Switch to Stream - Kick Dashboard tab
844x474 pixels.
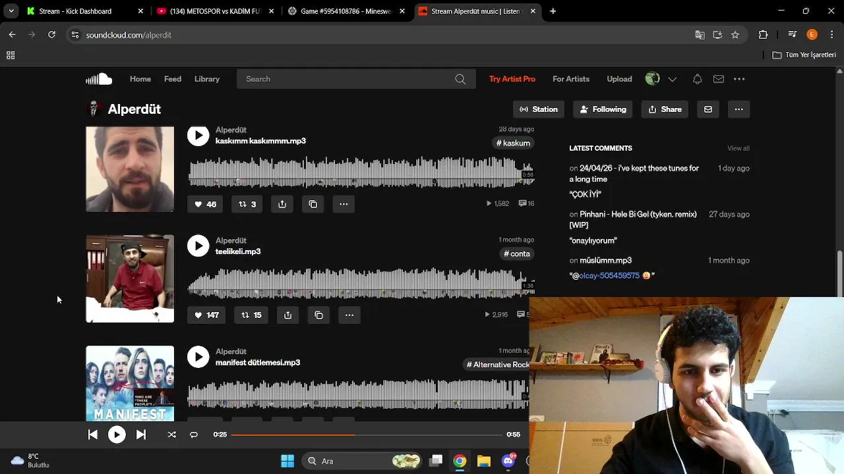pos(84,11)
